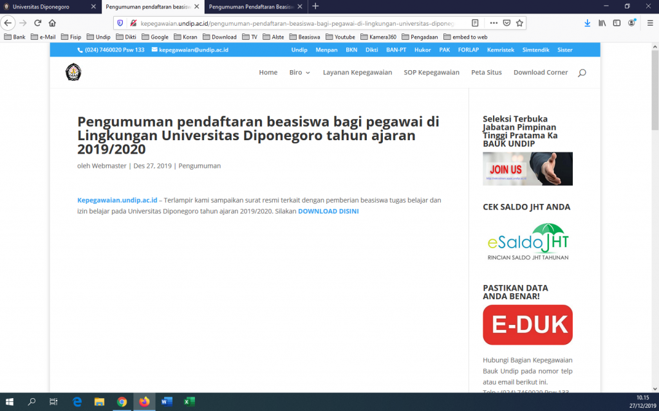
Task: Click the DOWNLOAD DISINI link
Action: (x=328, y=211)
